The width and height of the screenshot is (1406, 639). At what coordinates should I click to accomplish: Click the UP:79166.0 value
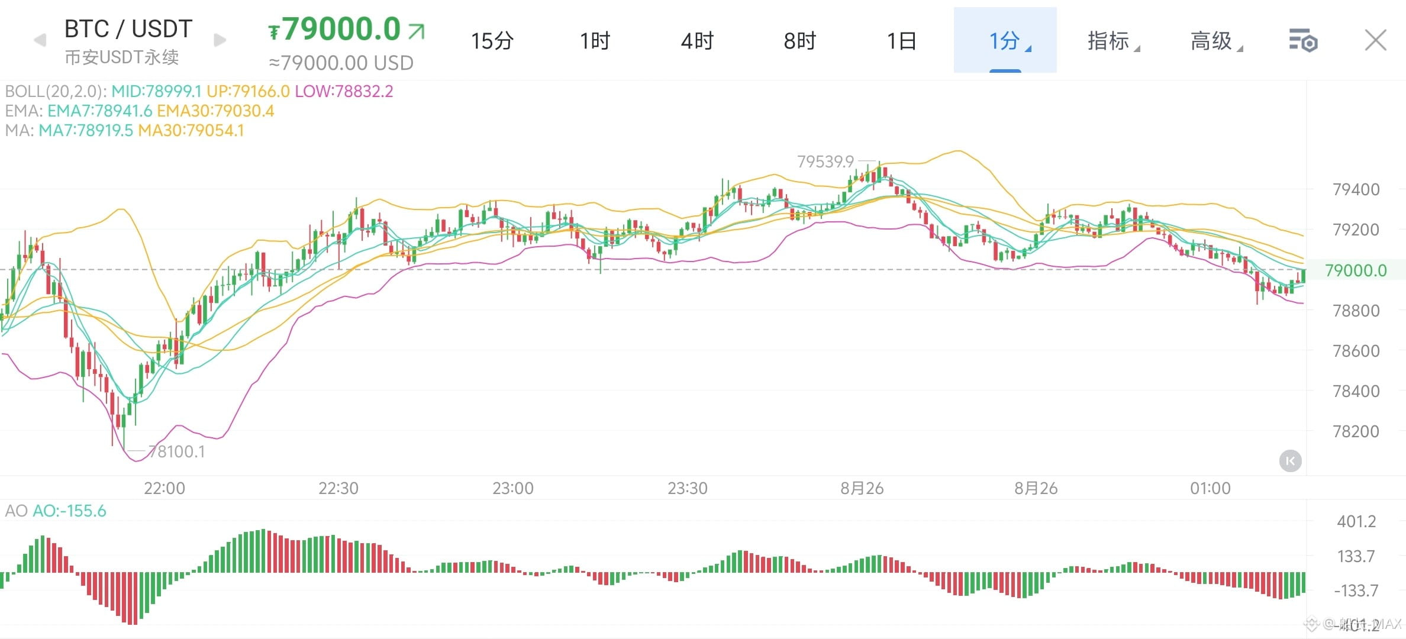(x=248, y=91)
